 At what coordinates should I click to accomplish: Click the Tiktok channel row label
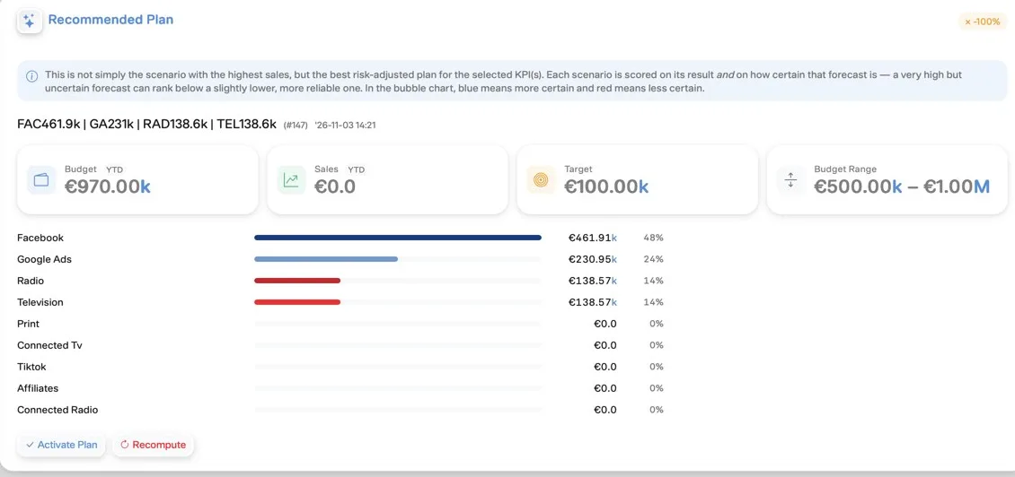point(31,367)
